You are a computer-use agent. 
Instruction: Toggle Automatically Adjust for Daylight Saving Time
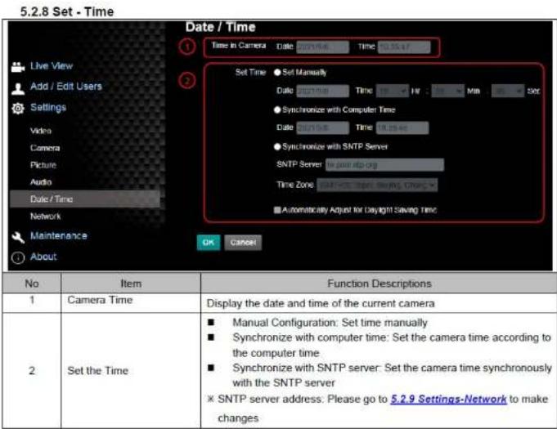[277, 210]
